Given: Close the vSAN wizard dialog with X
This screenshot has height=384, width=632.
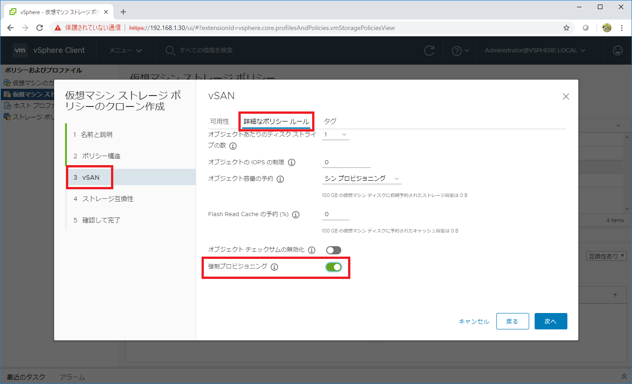Looking at the screenshot, I should 566,96.
